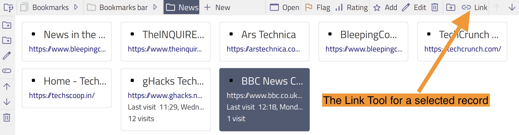
Task: Click the first new-folder sidebar icon
Action: 7,25
